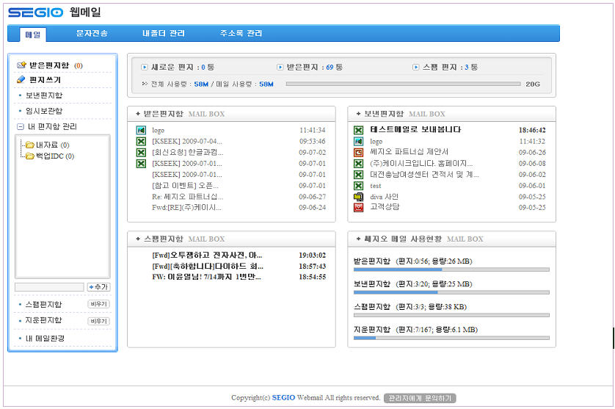Click the new folder name input field

[x=49, y=287]
